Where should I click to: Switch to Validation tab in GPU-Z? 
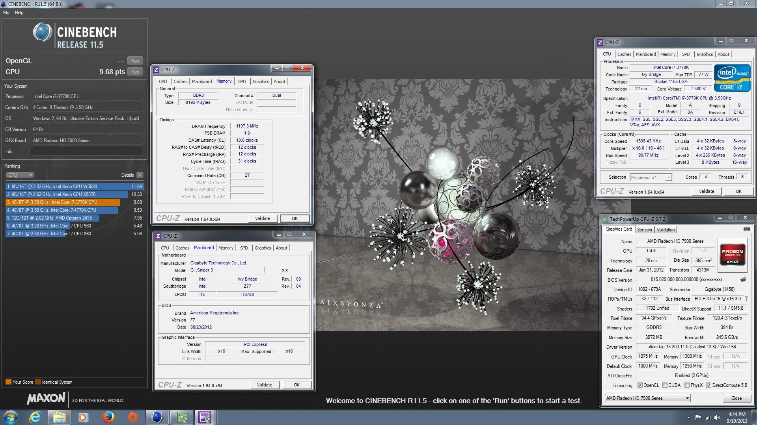[x=666, y=230]
